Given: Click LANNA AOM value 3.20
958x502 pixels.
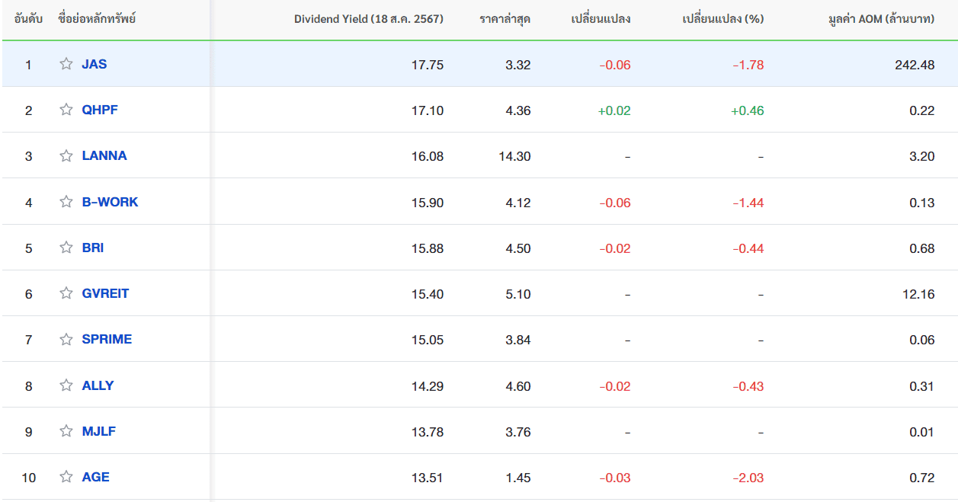Looking at the screenshot, I should pyautogui.click(x=922, y=156).
